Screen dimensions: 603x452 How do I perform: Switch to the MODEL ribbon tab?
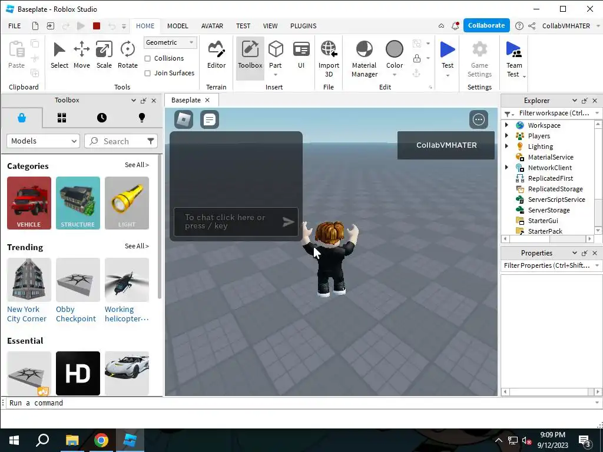pyautogui.click(x=178, y=26)
